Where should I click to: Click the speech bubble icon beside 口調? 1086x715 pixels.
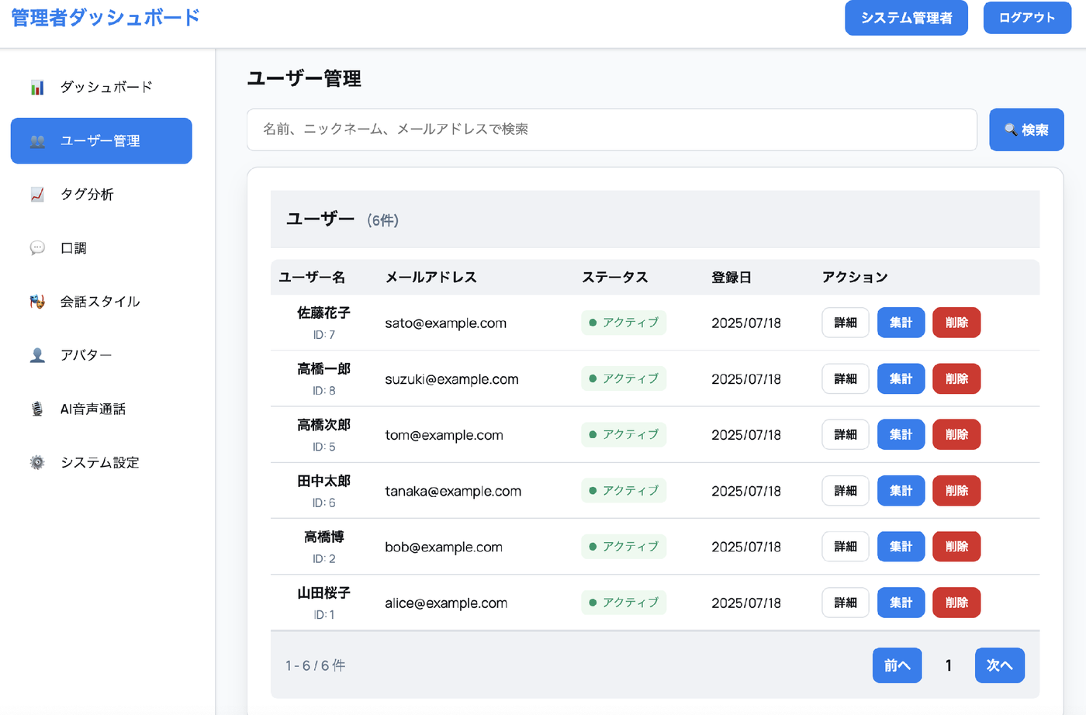click(37, 248)
